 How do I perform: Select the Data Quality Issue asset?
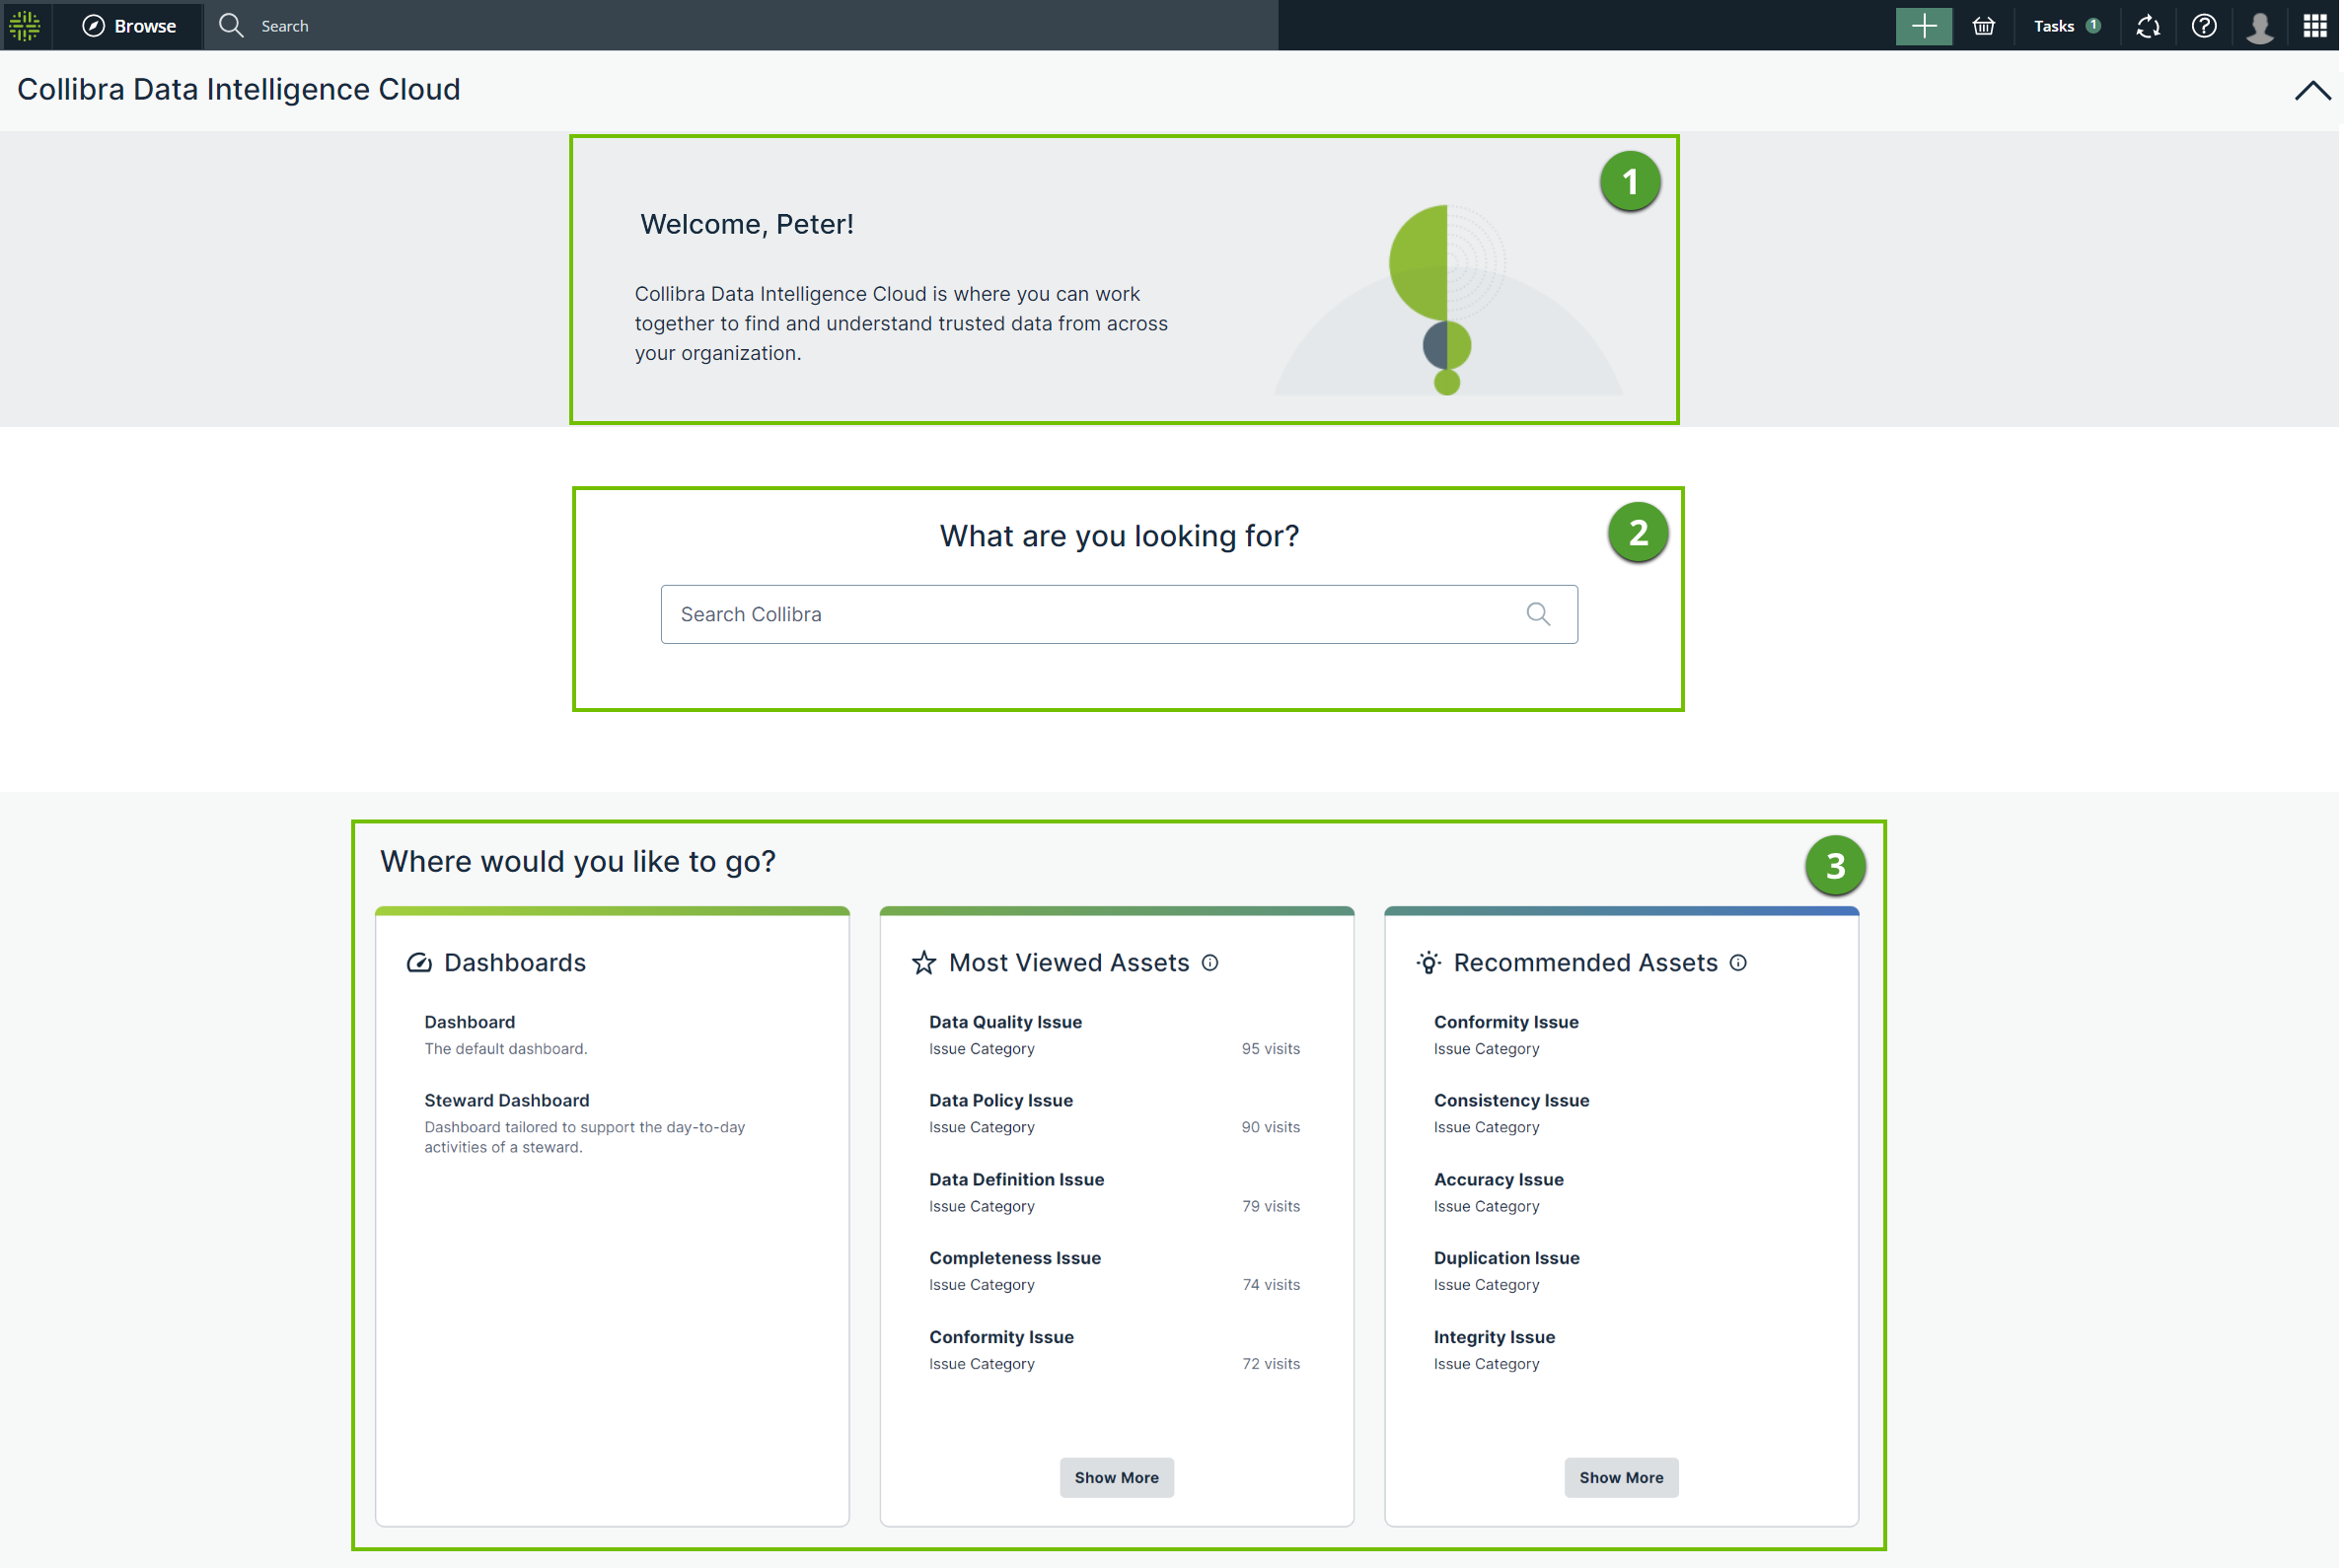coord(1004,1021)
